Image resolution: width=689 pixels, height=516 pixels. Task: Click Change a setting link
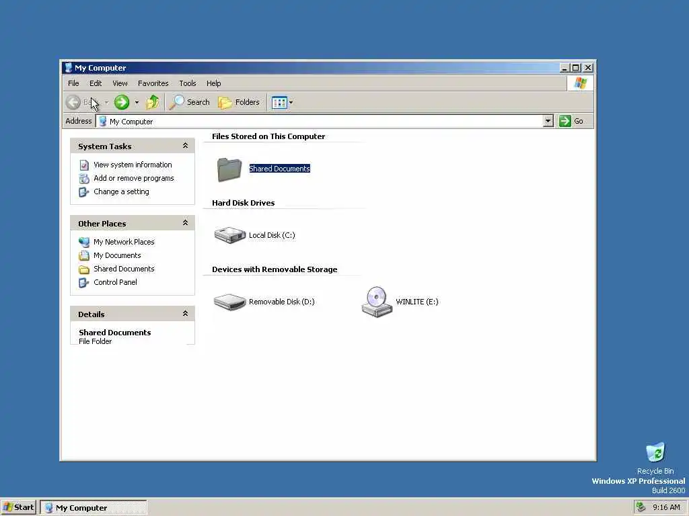click(x=121, y=191)
